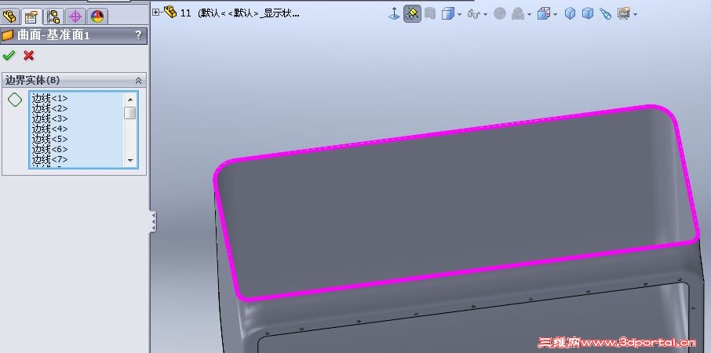Click the first blue cube view icon
The height and width of the screenshot is (353, 711).
[570, 13]
